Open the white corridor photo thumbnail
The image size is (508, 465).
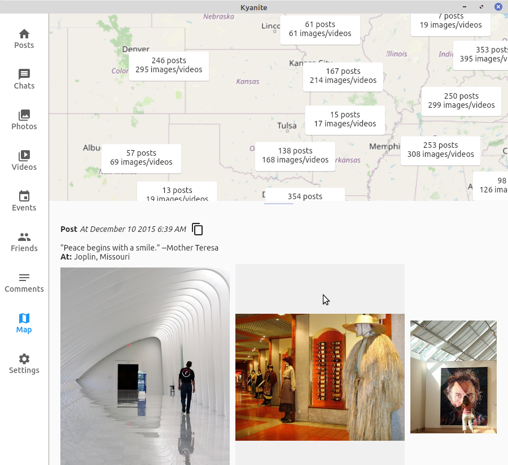[x=145, y=366]
